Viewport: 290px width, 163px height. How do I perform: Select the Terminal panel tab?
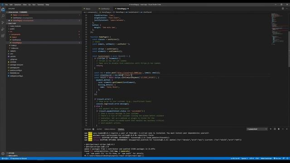(121, 129)
